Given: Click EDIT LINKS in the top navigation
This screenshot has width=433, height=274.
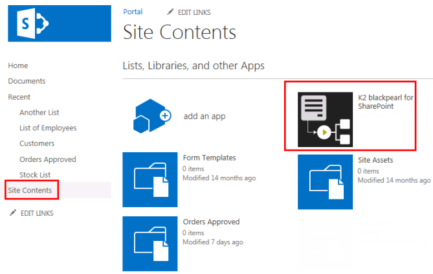Looking at the screenshot, I should click(x=194, y=12).
